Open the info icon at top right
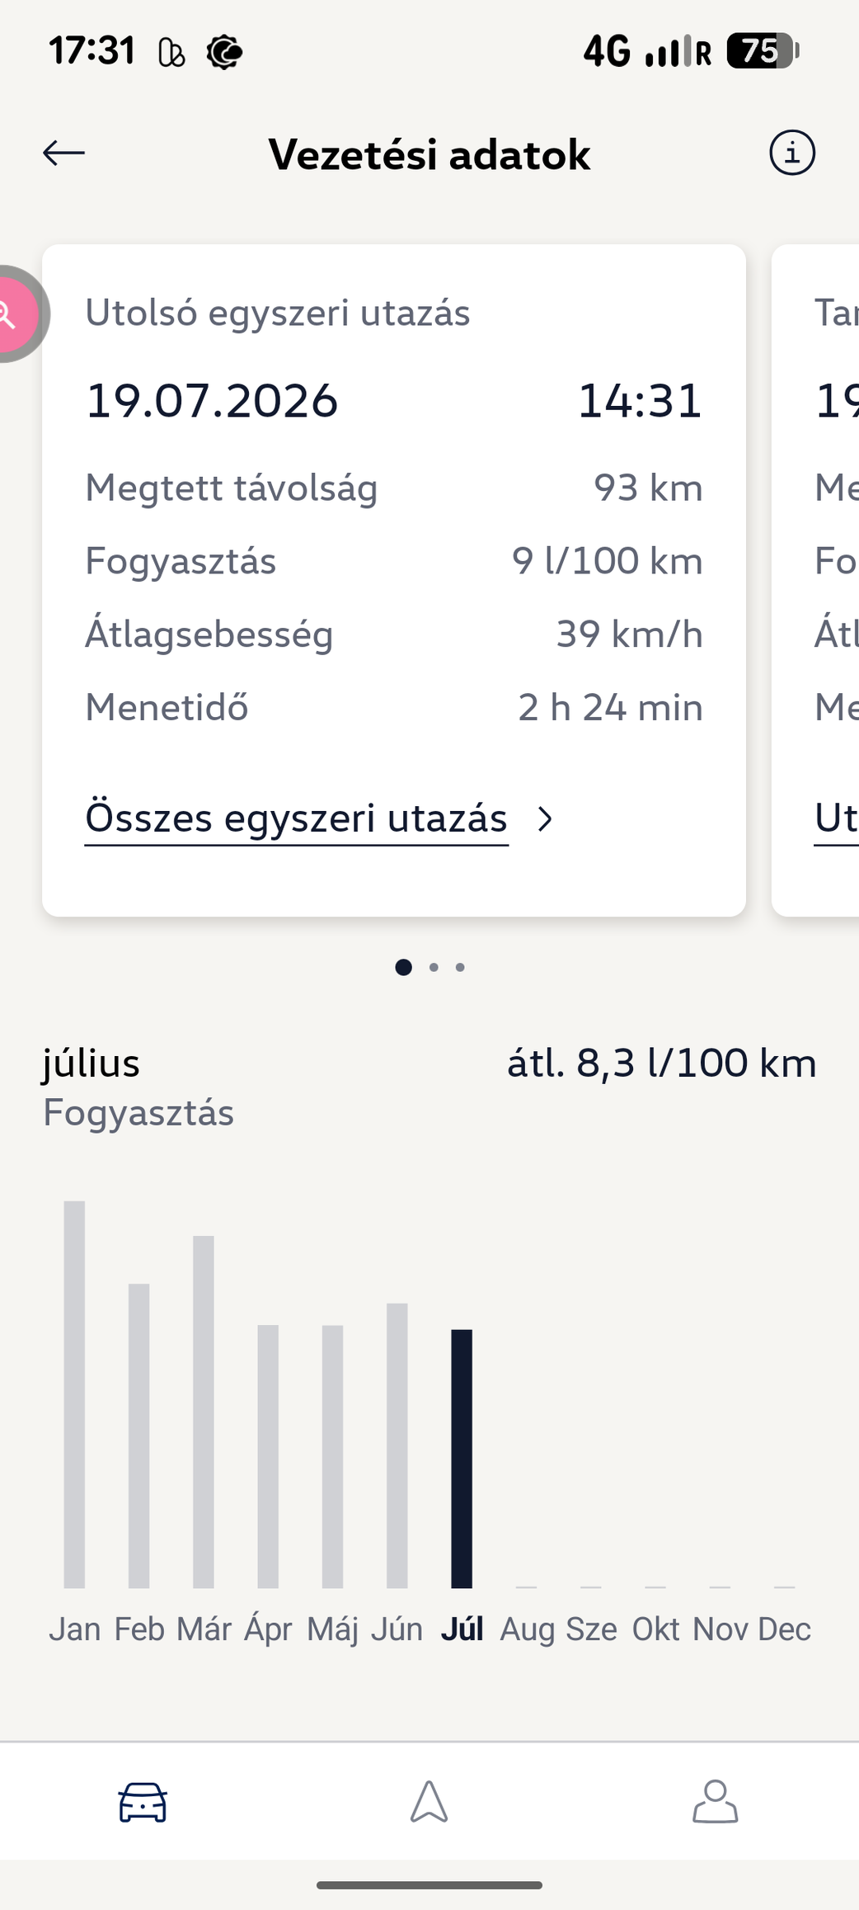859x1910 pixels. coord(792,153)
